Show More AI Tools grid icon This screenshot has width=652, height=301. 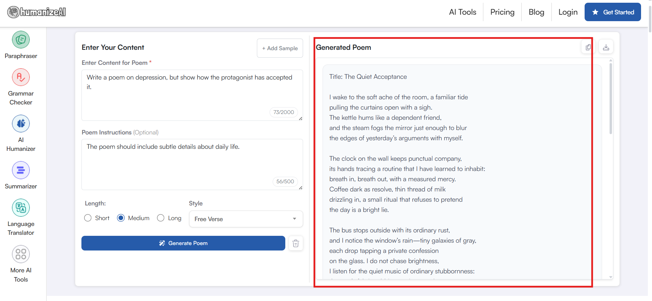pyautogui.click(x=21, y=254)
